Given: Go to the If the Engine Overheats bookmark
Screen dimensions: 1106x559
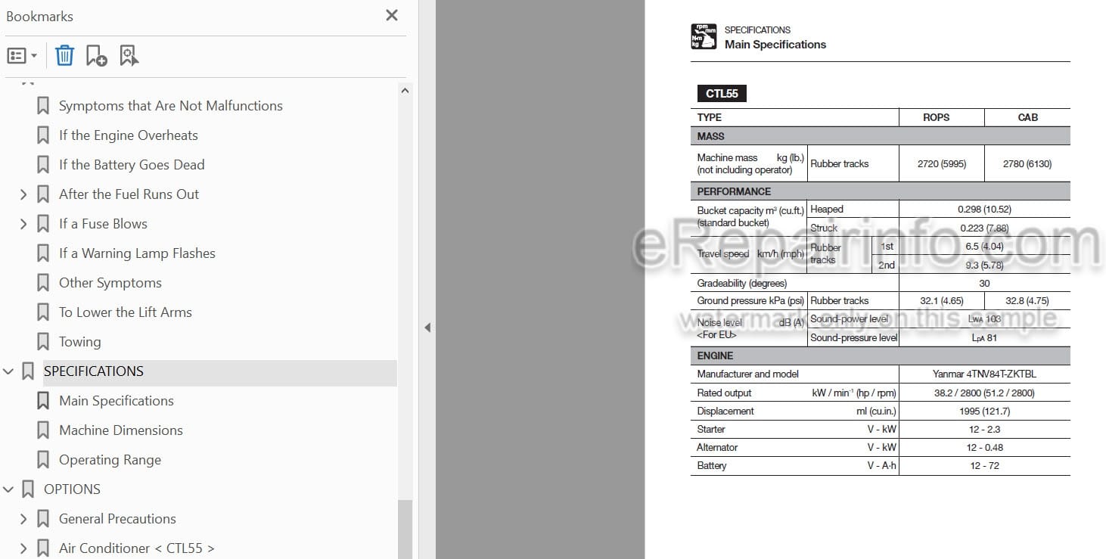Looking at the screenshot, I should (x=129, y=135).
